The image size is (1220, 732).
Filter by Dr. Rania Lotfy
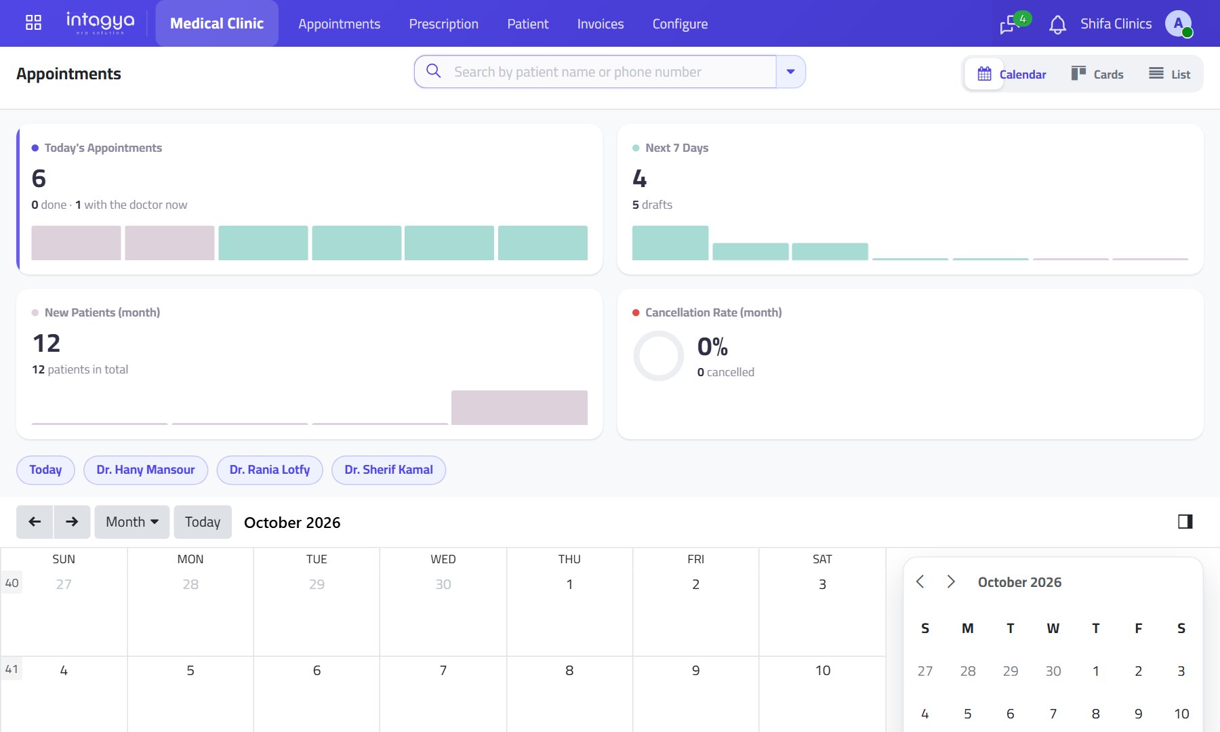270,470
